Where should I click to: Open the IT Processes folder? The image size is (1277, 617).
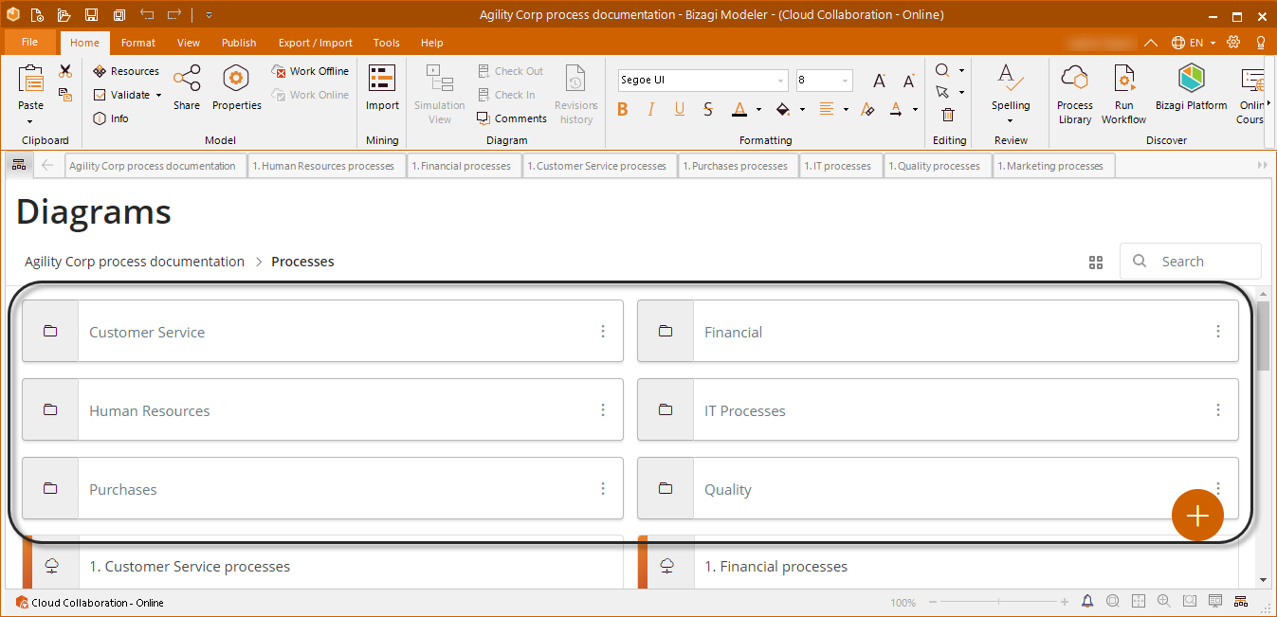(938, 409)
